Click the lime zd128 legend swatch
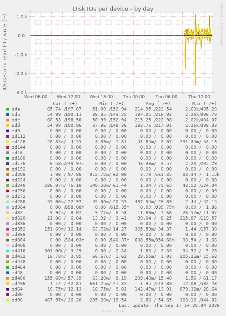Viewport: 226px width, 316px height. click(8, 142)
